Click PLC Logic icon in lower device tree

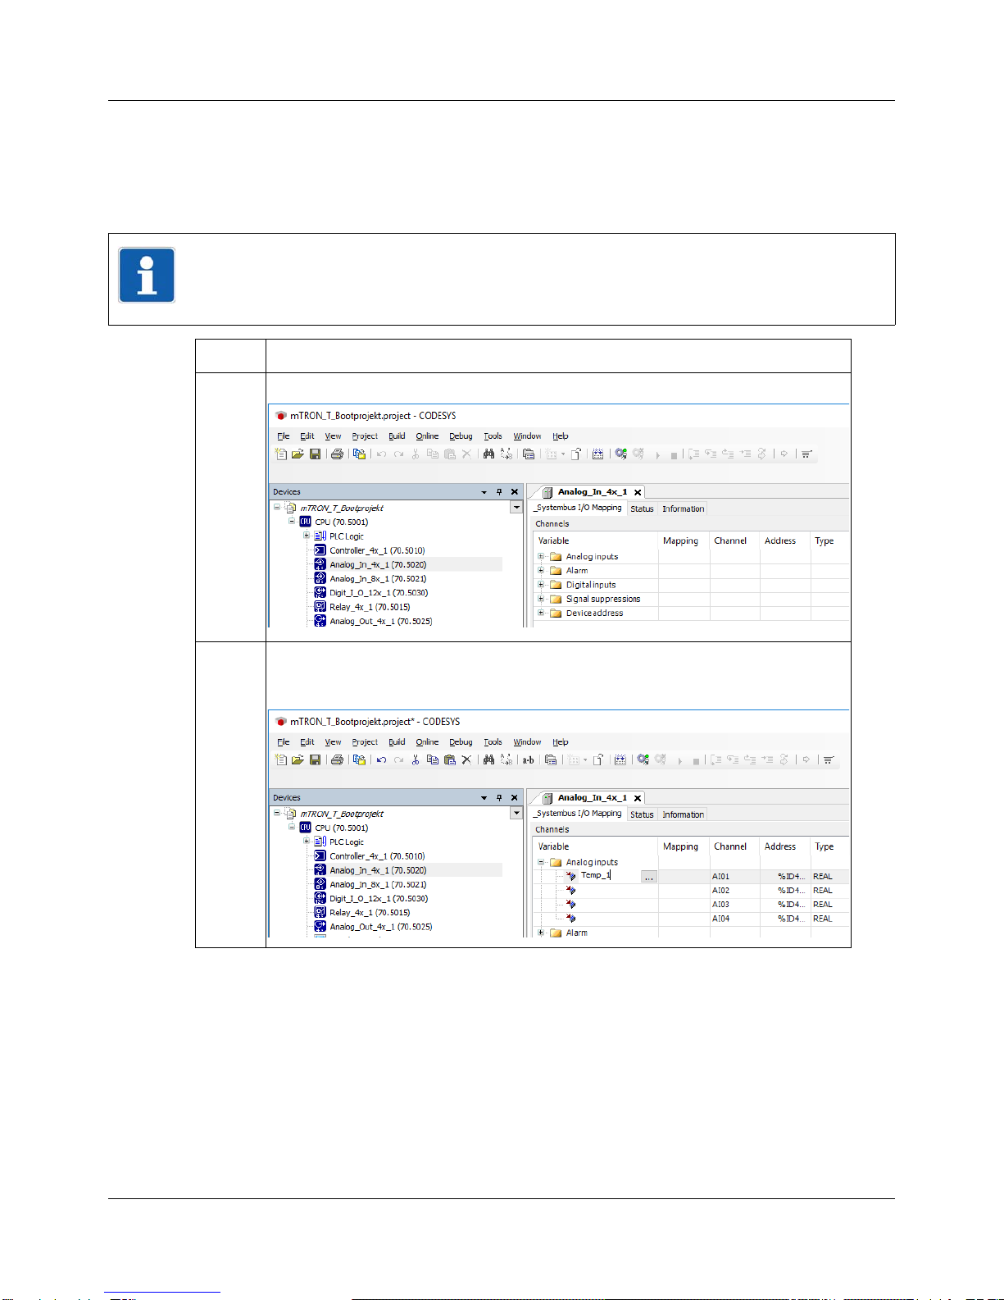point(320,842)
